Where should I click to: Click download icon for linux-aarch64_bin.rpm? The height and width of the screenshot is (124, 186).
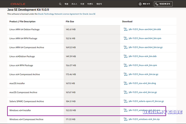pyautogui.click(x=125, y=38)
